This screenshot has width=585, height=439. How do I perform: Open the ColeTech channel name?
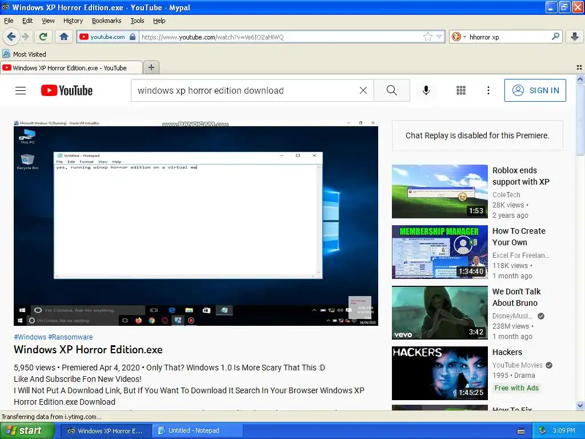point(506,194)
